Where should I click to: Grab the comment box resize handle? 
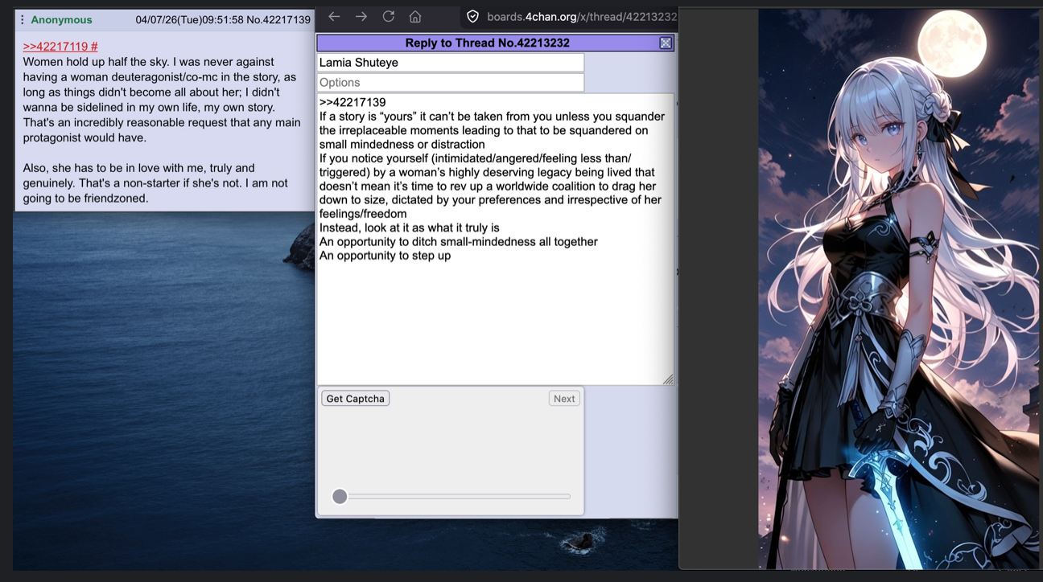pyautogui.click(x=668, y=379)
